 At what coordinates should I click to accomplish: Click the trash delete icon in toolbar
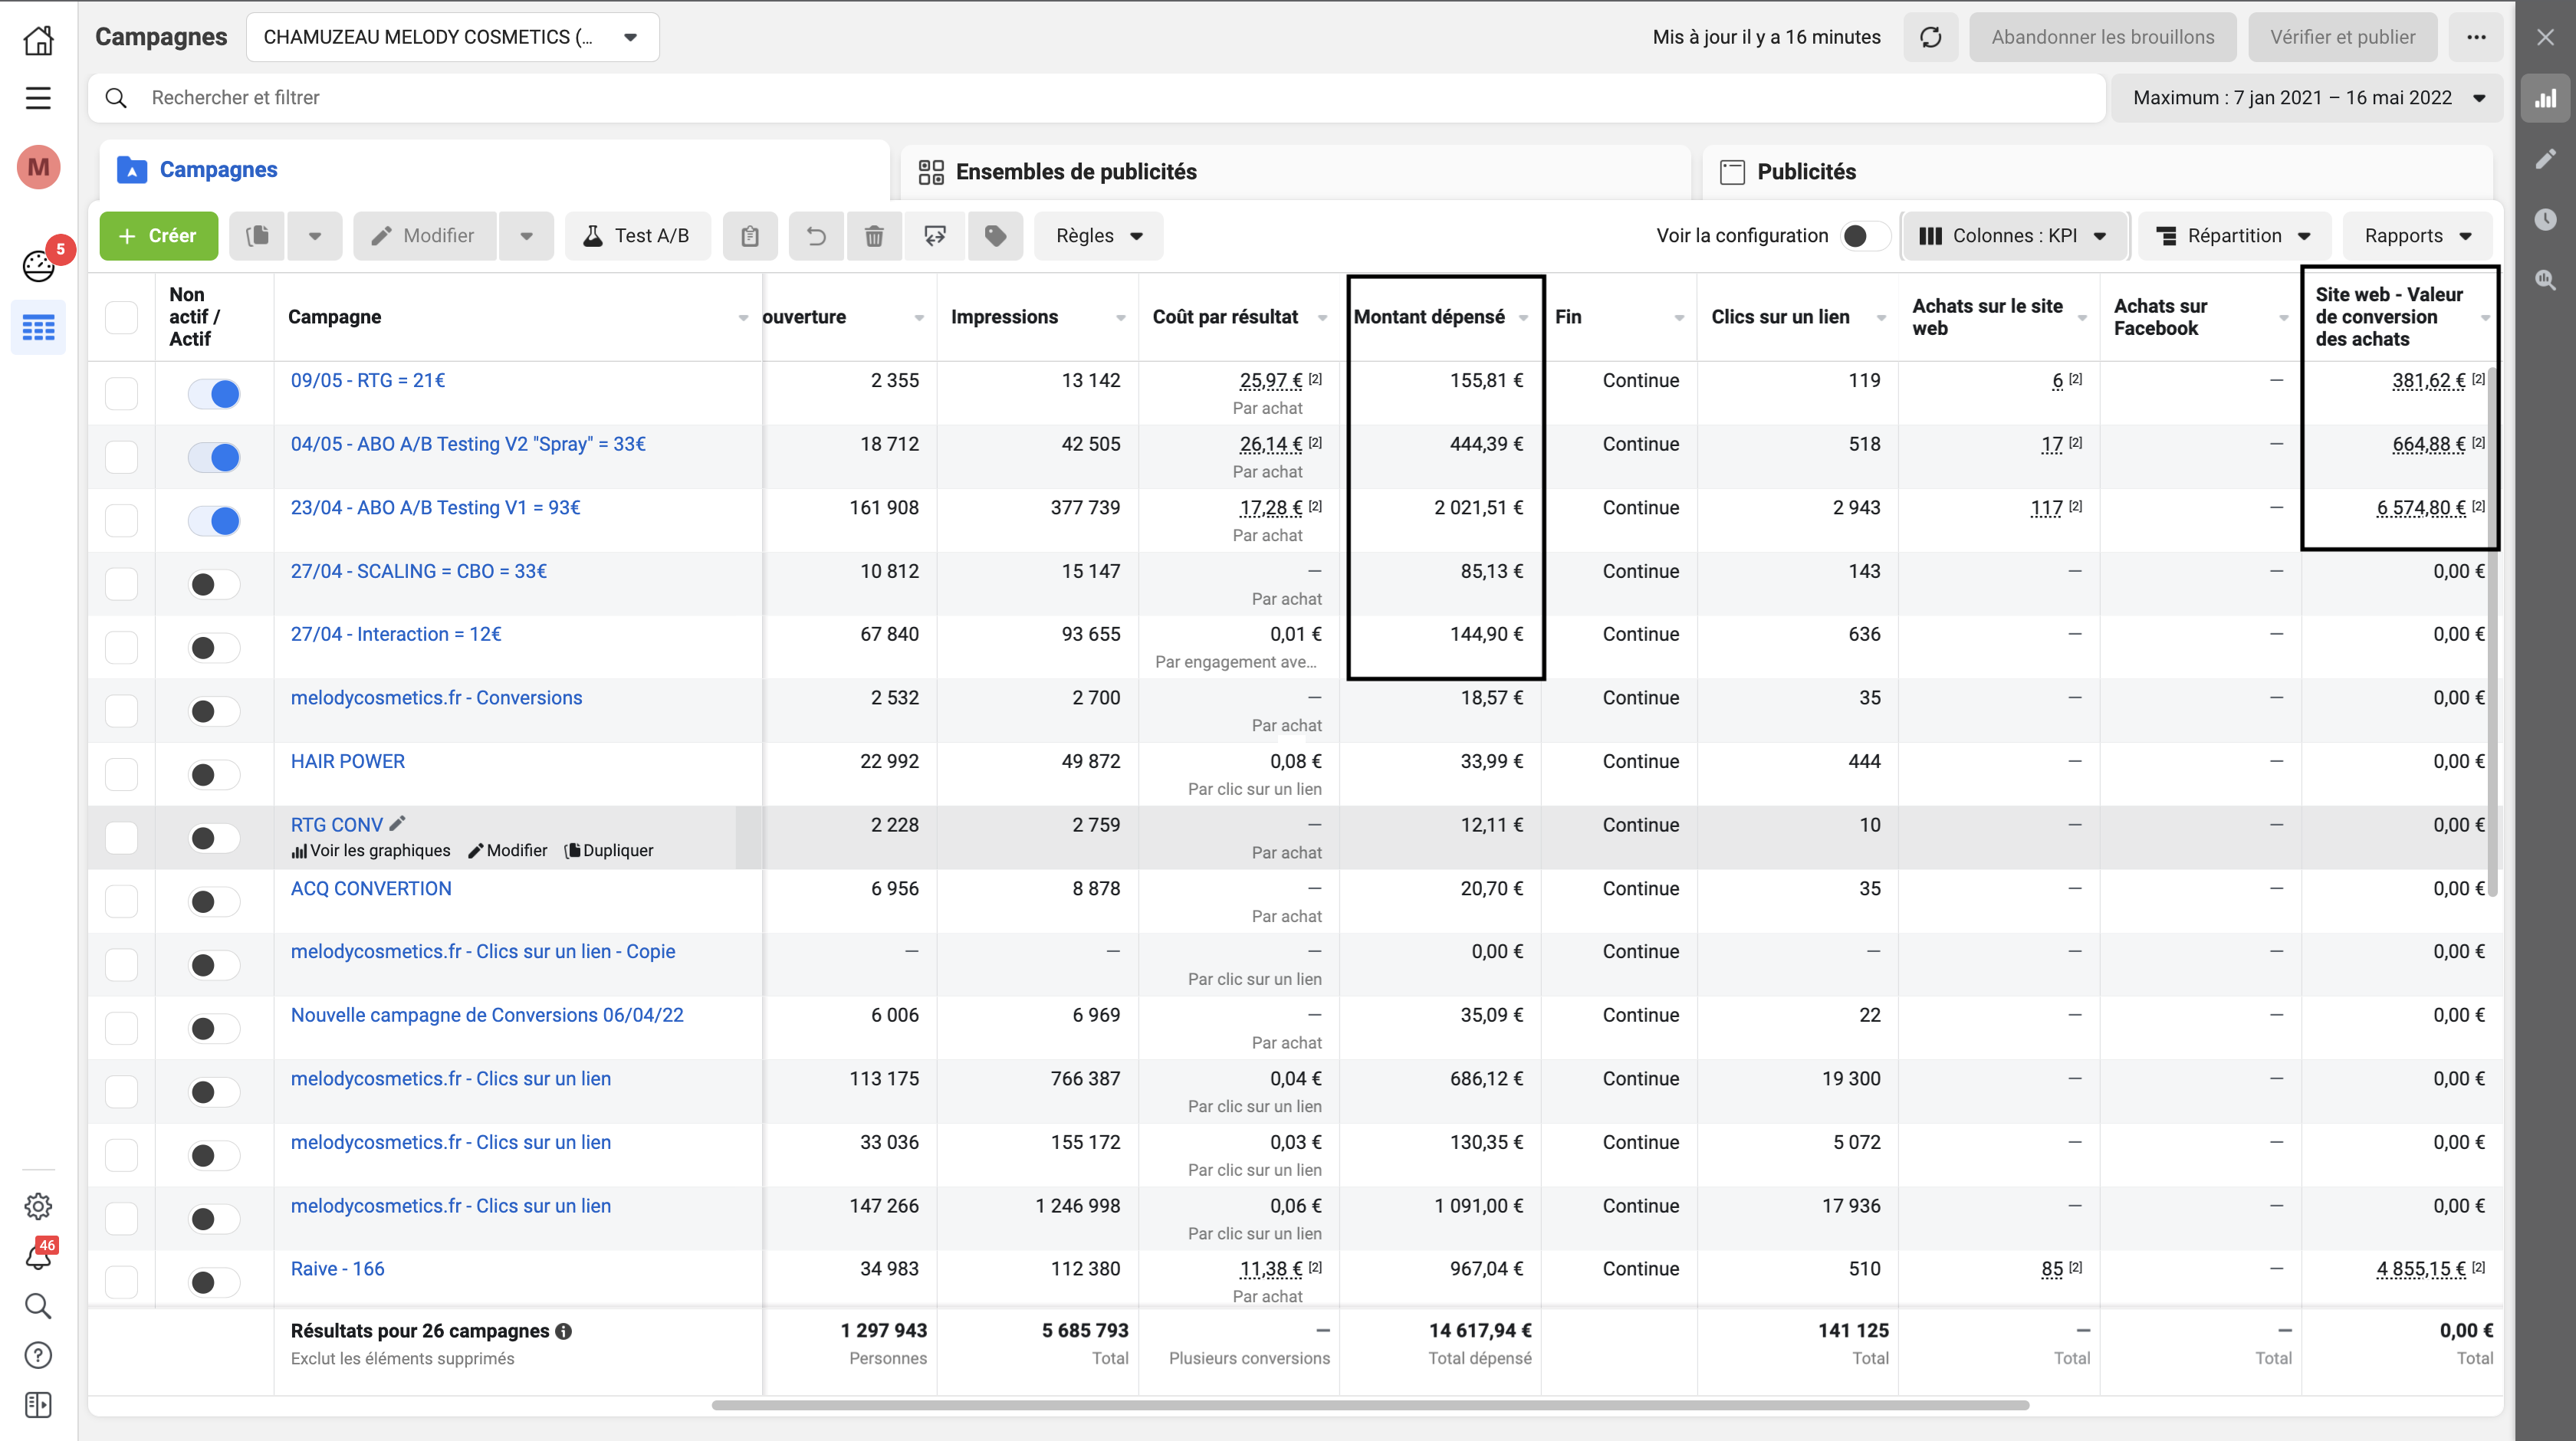874,236
